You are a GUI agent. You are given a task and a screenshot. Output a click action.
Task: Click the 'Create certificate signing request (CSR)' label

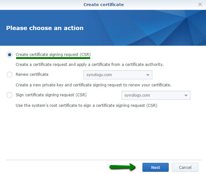53,55
